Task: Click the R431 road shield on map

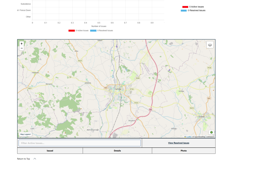Action: pyautogui.click(x=30, y=88)
